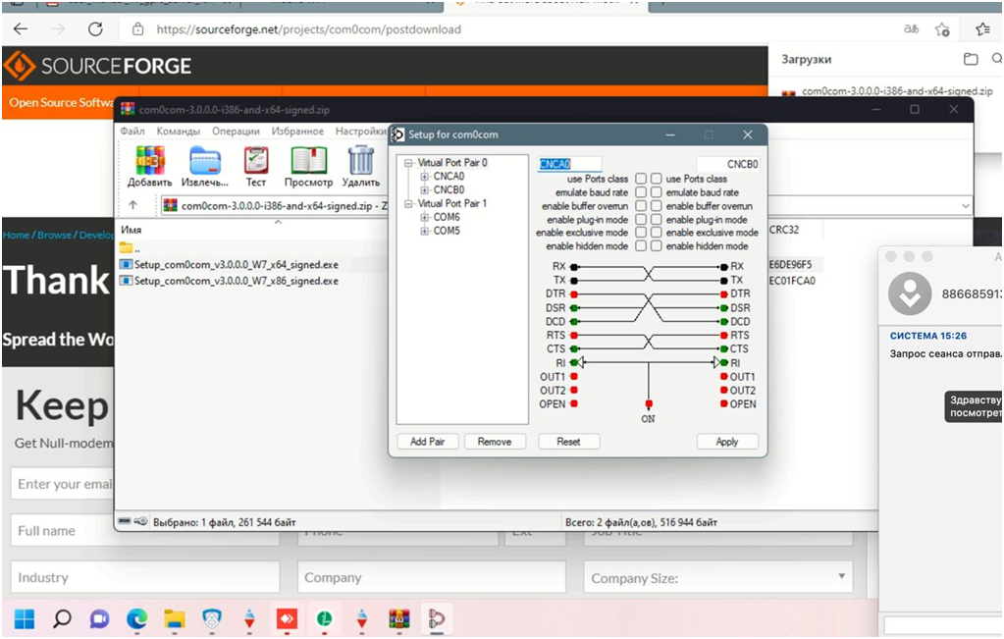This screenshot has width=1004, height=639.
Task: Go up one level arrow in WinRAR
Action: 132,205
